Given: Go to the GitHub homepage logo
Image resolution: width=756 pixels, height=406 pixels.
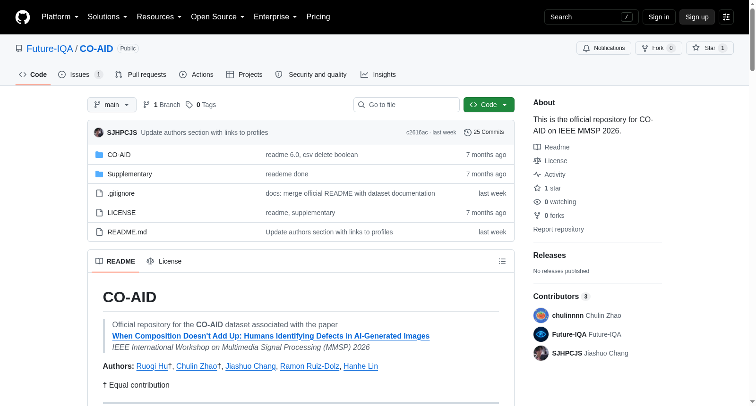Looking at the screenshot, I should (23, 17).
